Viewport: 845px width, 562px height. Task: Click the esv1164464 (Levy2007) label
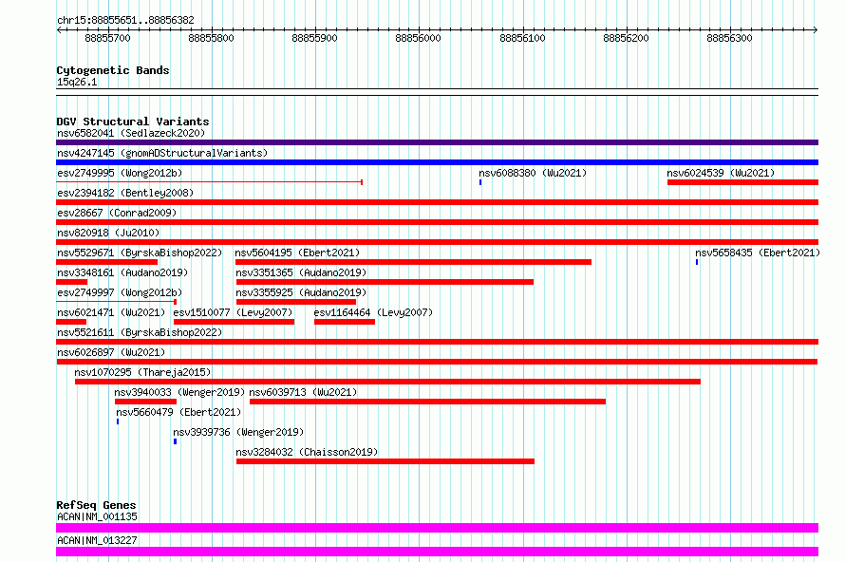tap(373, 312)
